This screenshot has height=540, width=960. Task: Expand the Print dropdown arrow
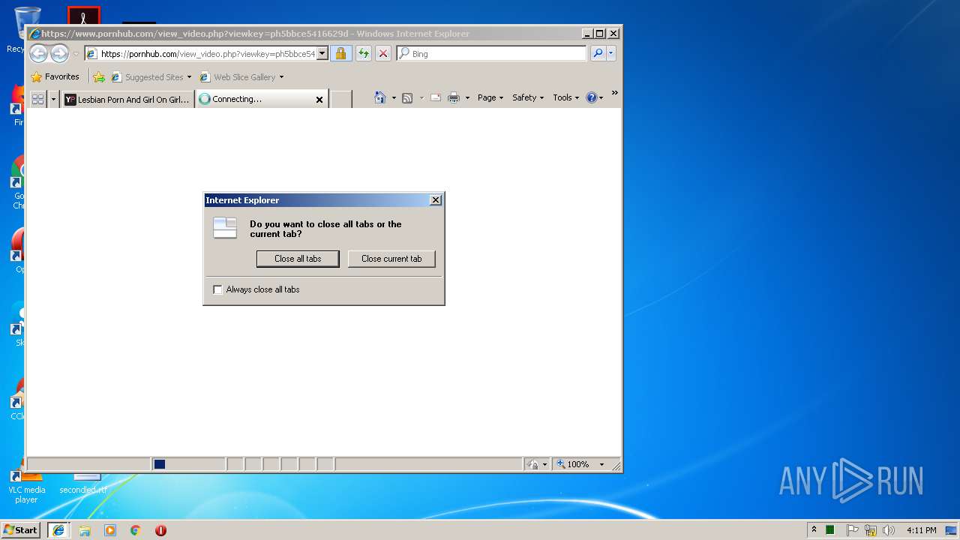click(x=467, y=97)
